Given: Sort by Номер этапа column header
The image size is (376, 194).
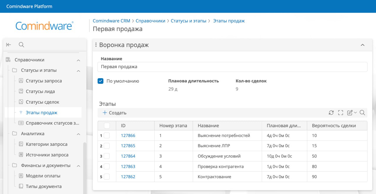Looking at the screenshot, I should pos(173,126).
